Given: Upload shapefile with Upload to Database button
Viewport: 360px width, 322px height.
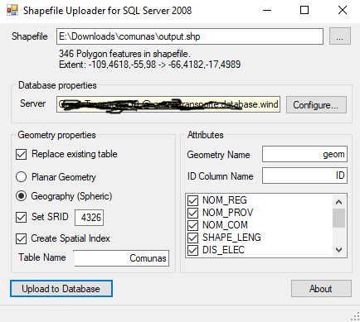Looking at the screenshot, I should [x=61, y=289].
